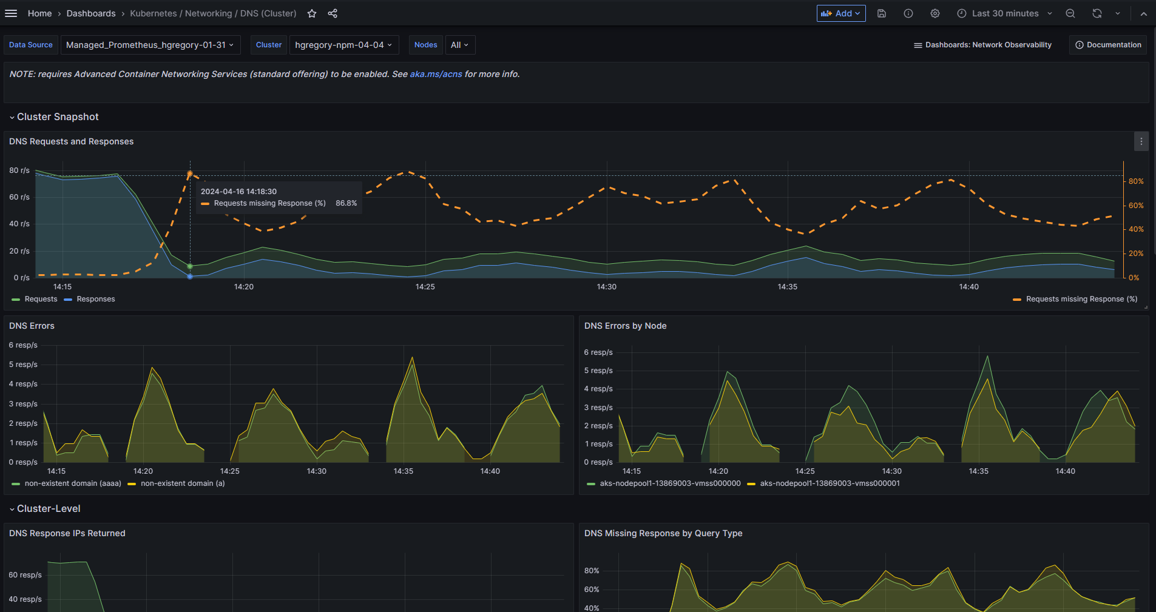The height and width of the screenshot is (612, 1156).
Task: Go to Home breadcrumb
Action: [x=39, y=13]
